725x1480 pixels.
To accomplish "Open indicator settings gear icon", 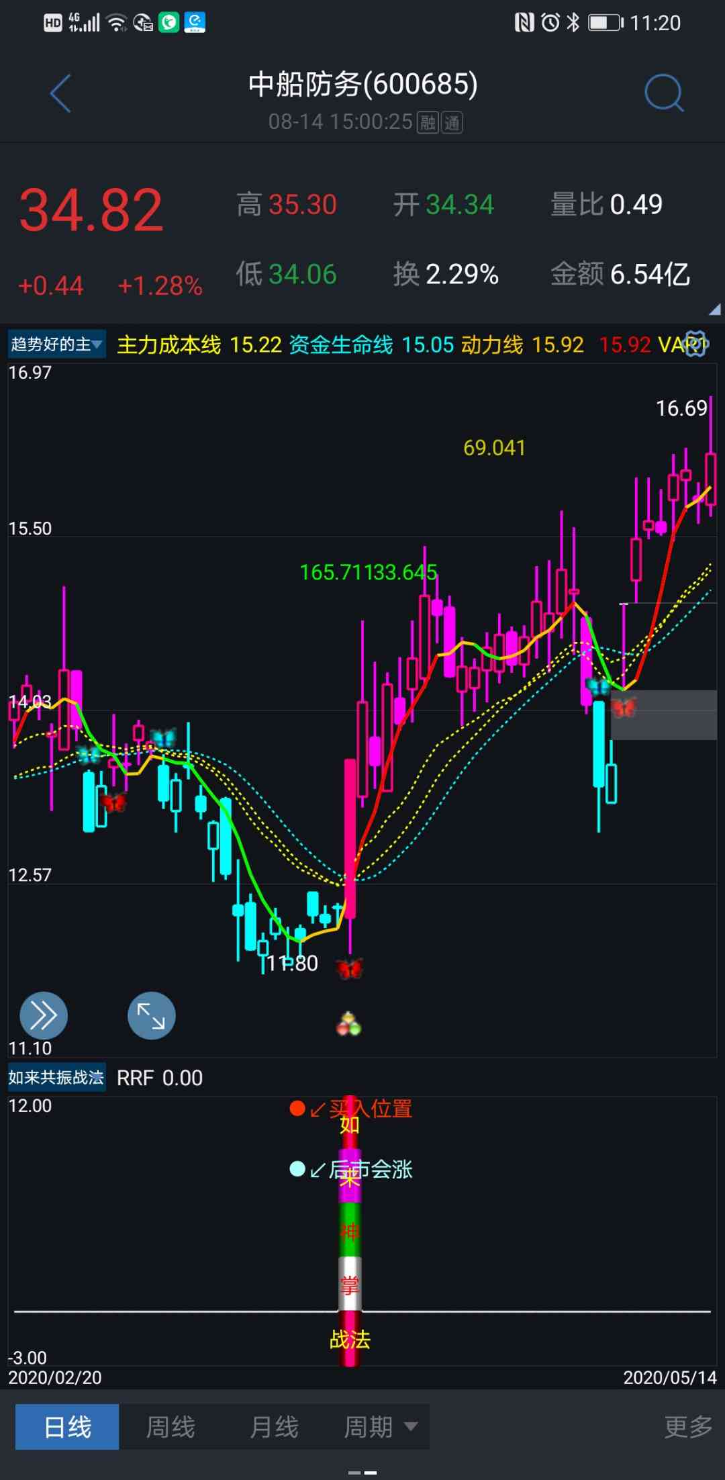I will pyautogui.click(x=695, y=344).
